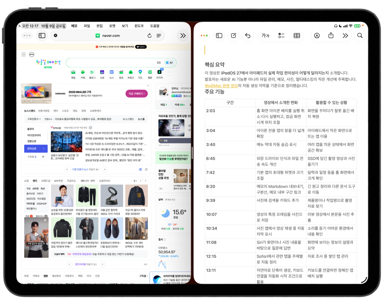The image size is (384, 305).
Task: Create new note with compose icon
Action: click(233, 36)
